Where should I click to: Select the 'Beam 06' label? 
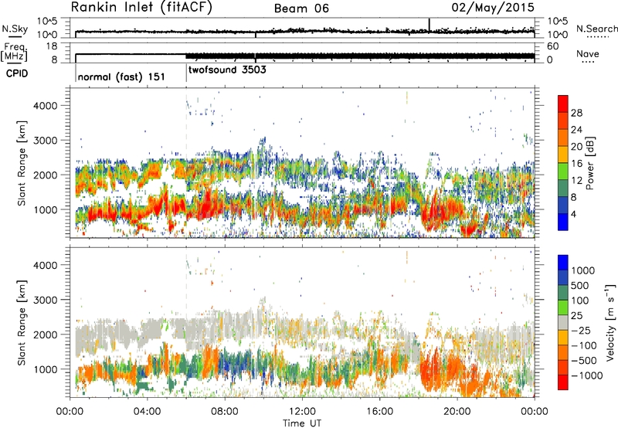coord(301,8)
